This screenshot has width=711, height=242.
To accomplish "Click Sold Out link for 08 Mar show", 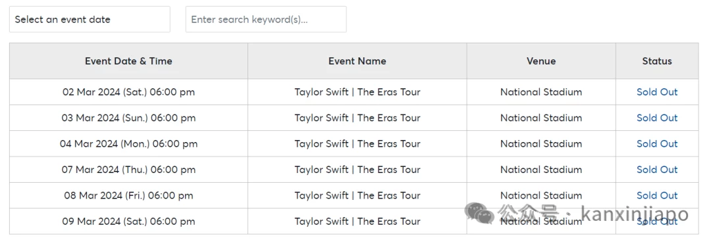I will (657, 195).
